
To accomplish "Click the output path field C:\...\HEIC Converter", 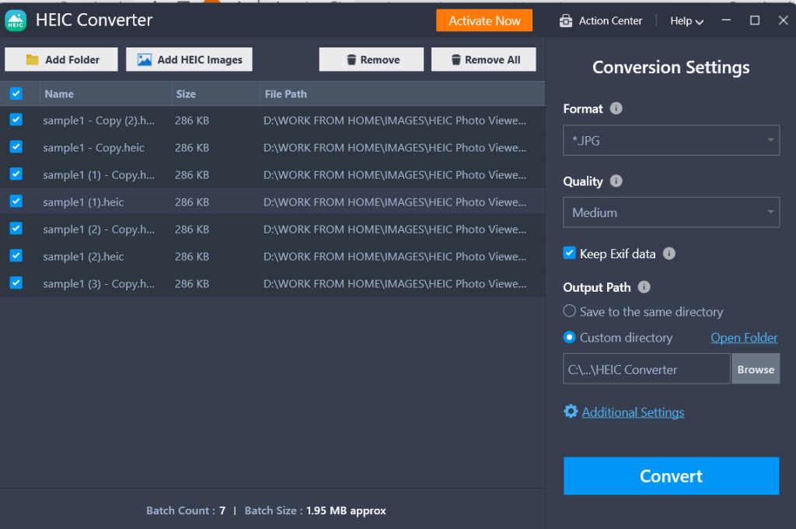I will coord(646,370).
